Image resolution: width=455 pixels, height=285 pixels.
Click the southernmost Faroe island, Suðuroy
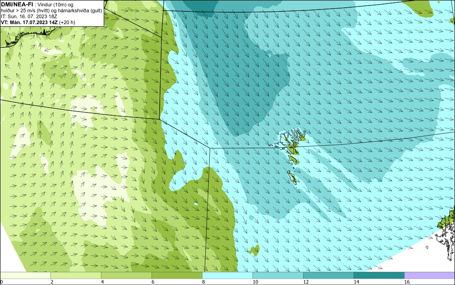[293, 177]
